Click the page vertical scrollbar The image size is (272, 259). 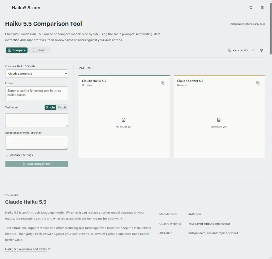[x=271, y=28]
